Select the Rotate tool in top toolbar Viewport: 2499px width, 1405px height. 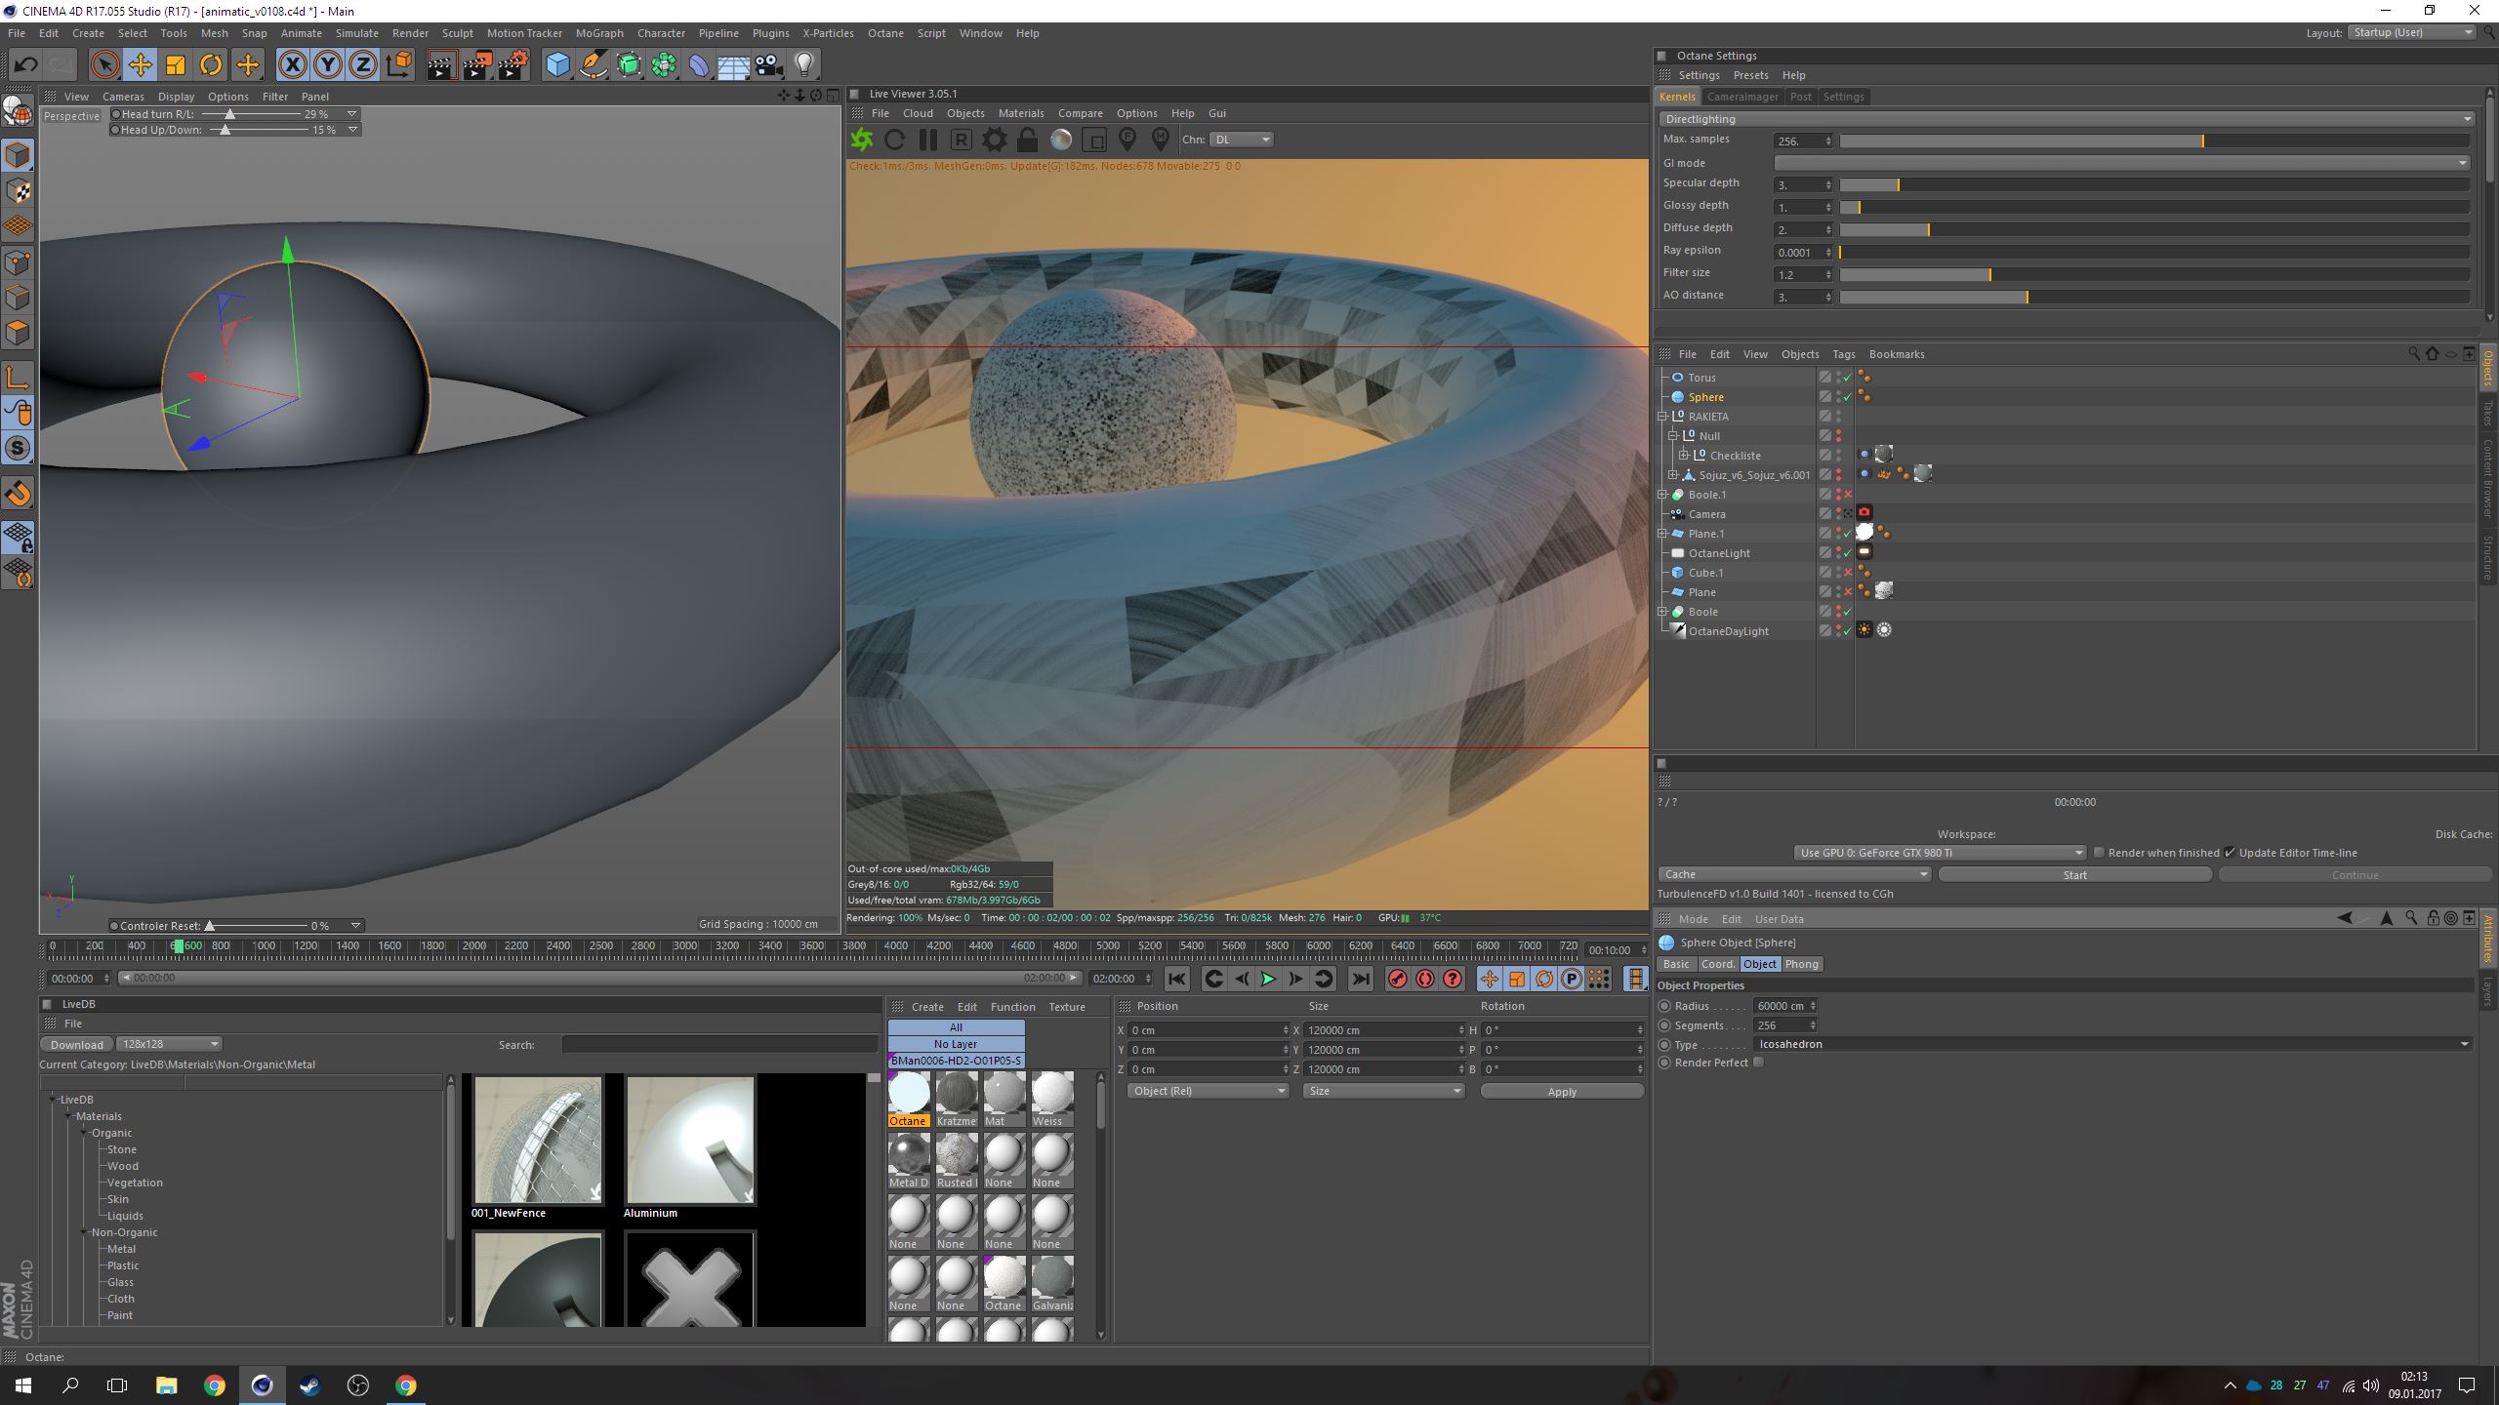[211, 65]
